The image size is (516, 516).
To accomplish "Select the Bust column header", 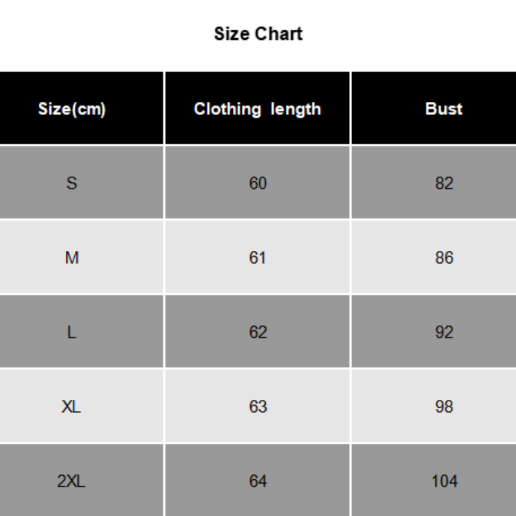I will 444,109.
